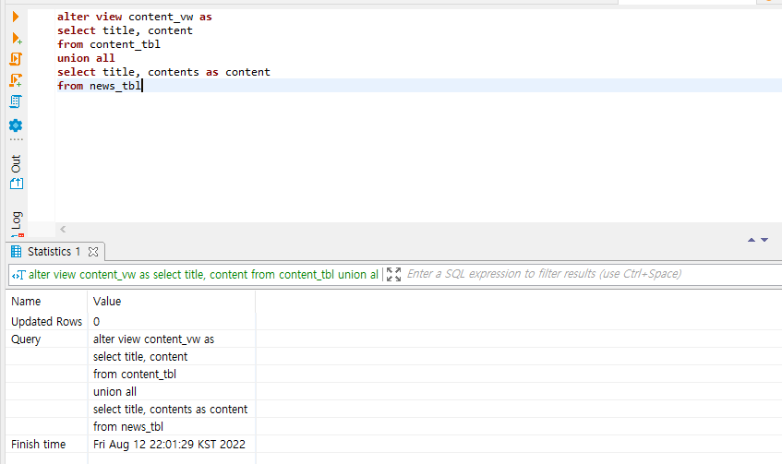Viewport: 782px width, 464px height.
Task: Place cursor on editor line 'from content_tbl'
Action: (109, 44)
